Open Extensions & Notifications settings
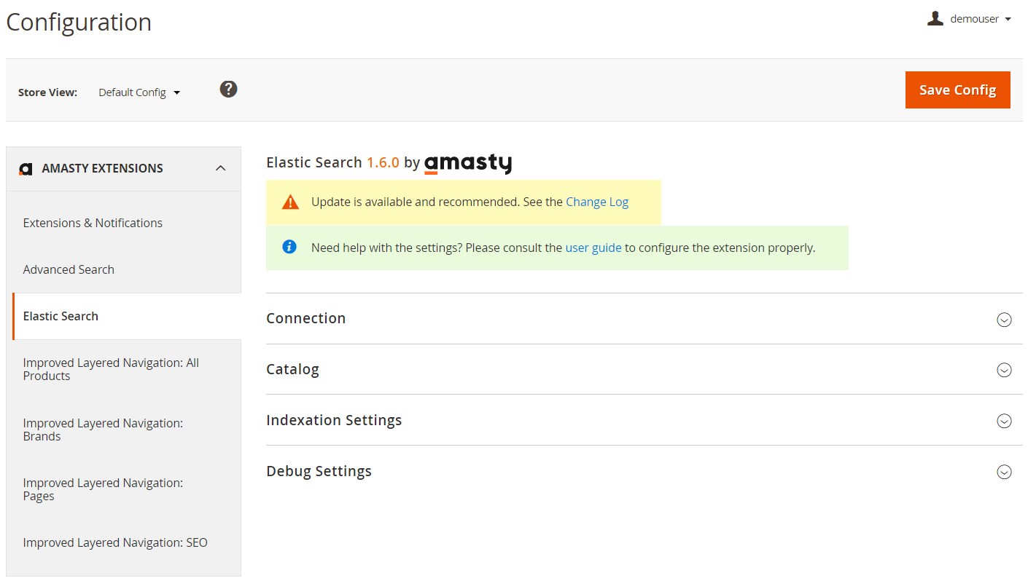 pos(93,223)
